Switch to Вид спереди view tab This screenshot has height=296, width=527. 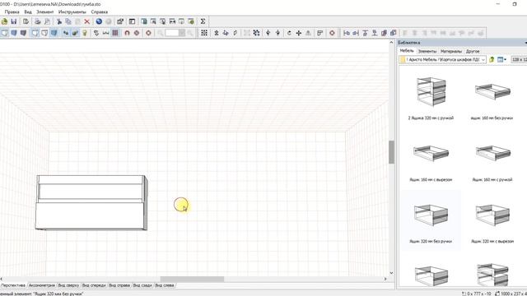pyautogui.click(x=94, y=285)
